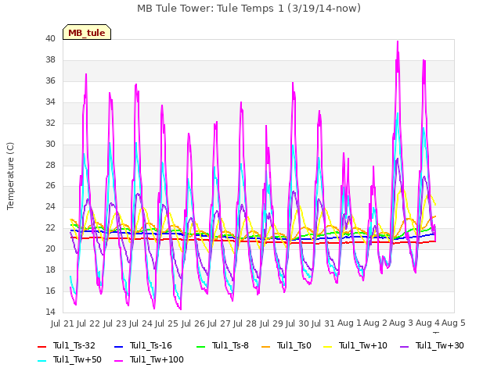Click the Aug 1 x-axis tick label
Image resolution: width=501 pixels, height=375 pixels.
tap(349, 323)
